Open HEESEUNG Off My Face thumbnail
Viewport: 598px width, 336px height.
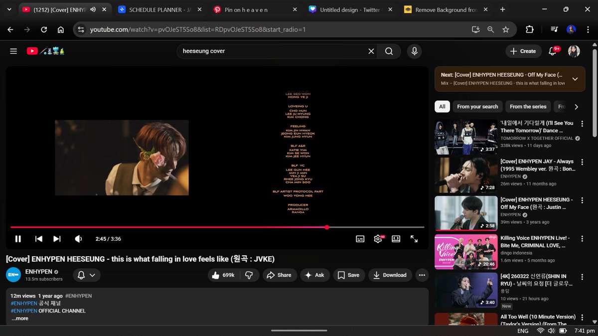click(x=466, y=213)
